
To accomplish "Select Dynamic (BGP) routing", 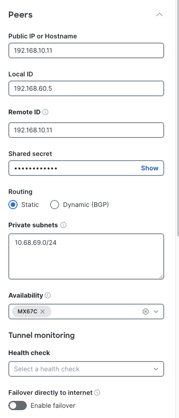I will [55, 205].
